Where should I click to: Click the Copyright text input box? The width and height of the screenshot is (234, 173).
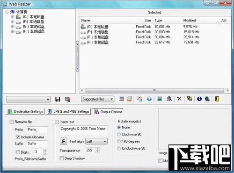pos(83,130)
